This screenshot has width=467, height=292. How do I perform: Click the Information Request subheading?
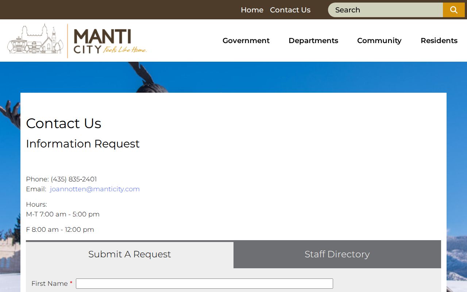point(83,144)
